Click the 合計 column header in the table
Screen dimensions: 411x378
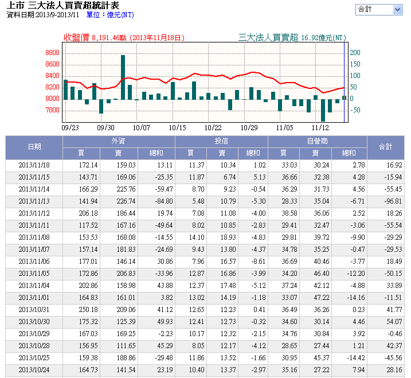386,147
